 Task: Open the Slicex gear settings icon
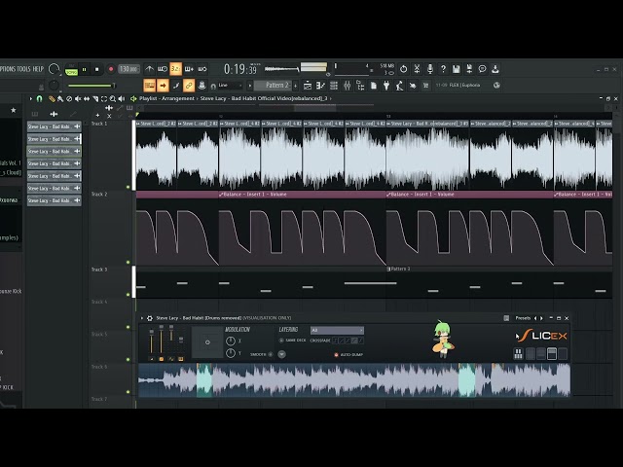pyautogui.click(x=150, y=318)
